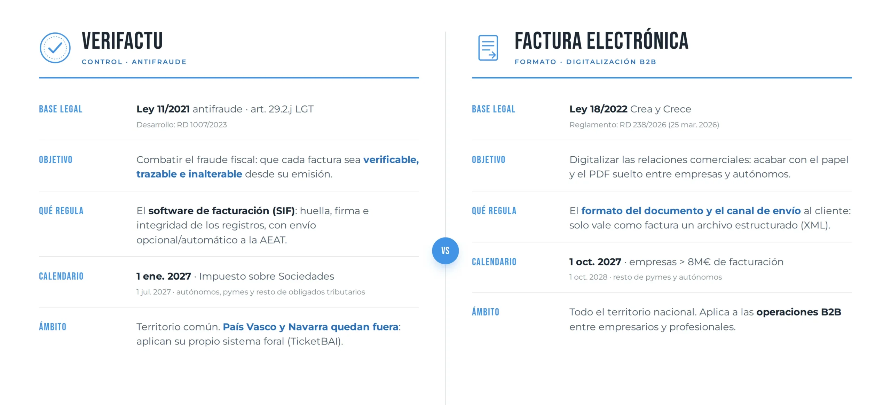The image size is (891, 405).
Task: Click the Verifactu ÁMBITO label
Action: [53, 326]
